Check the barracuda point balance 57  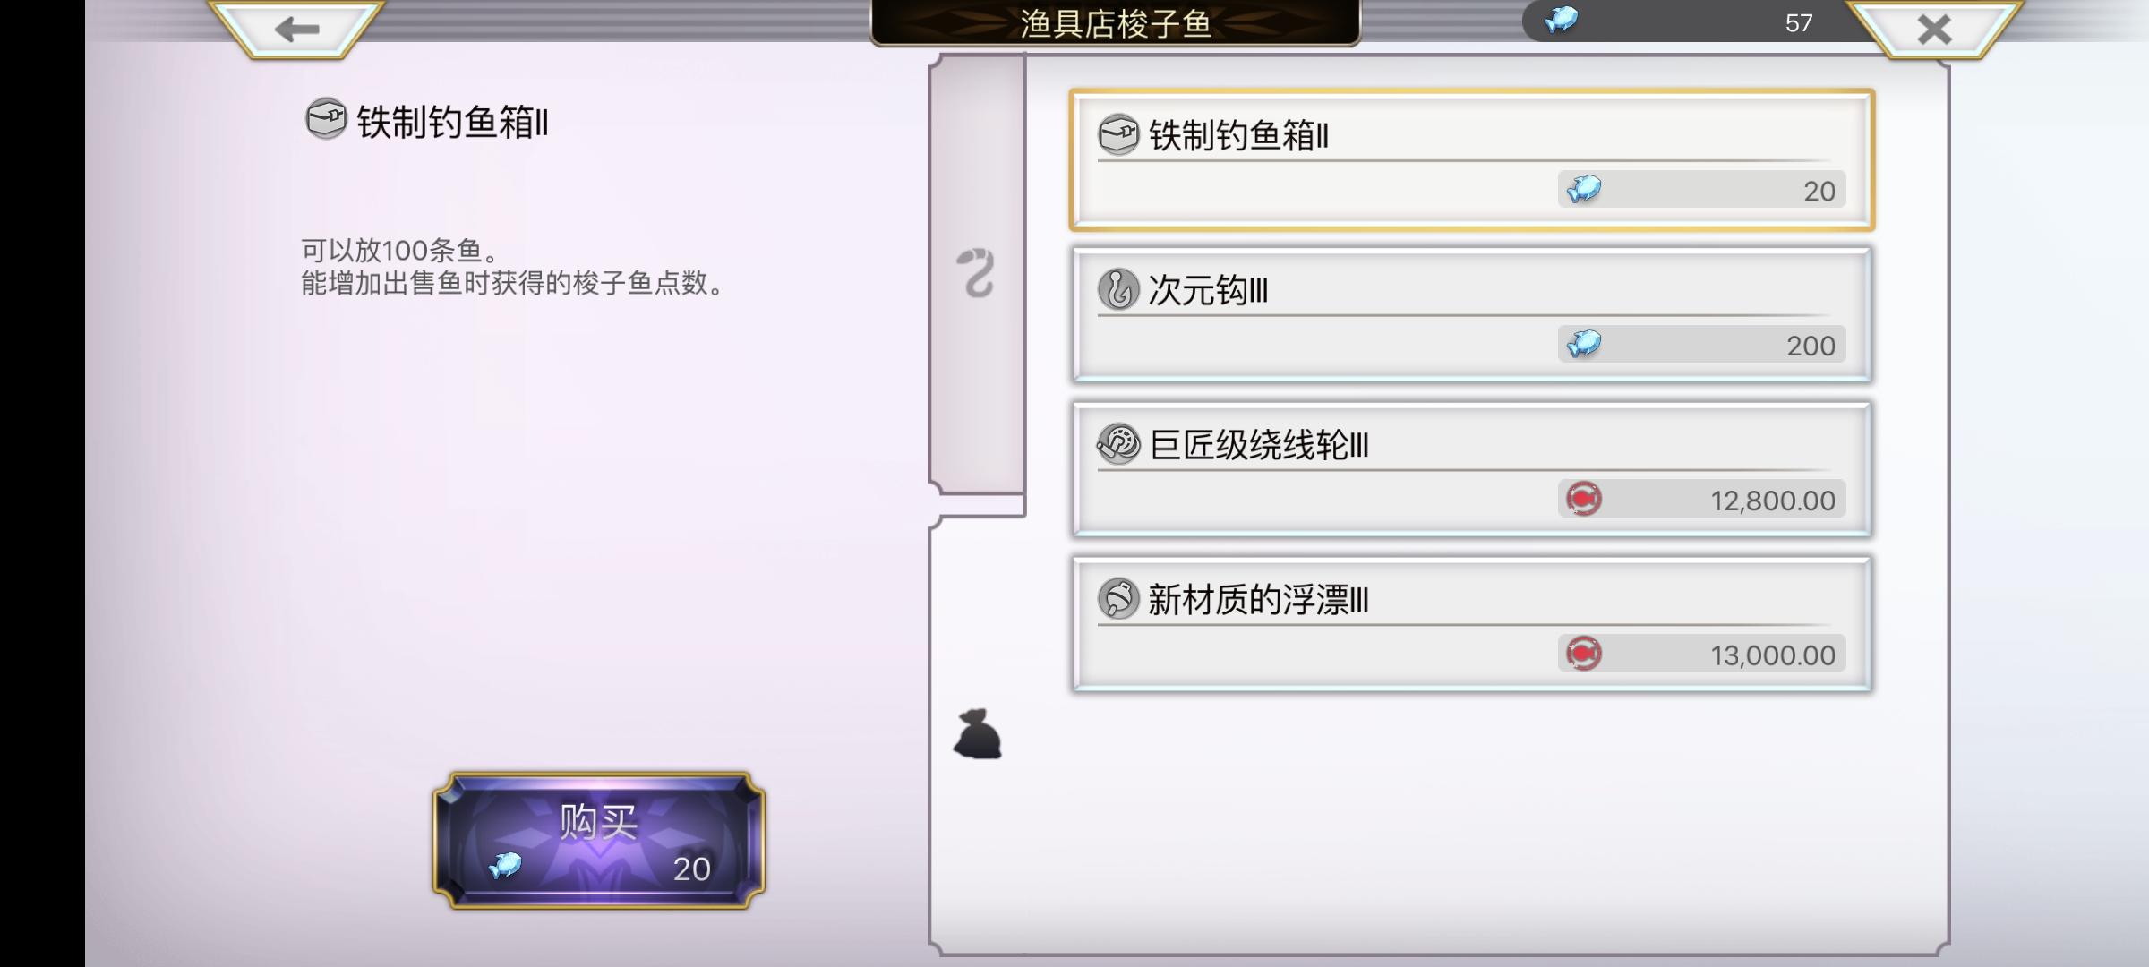1798,22
